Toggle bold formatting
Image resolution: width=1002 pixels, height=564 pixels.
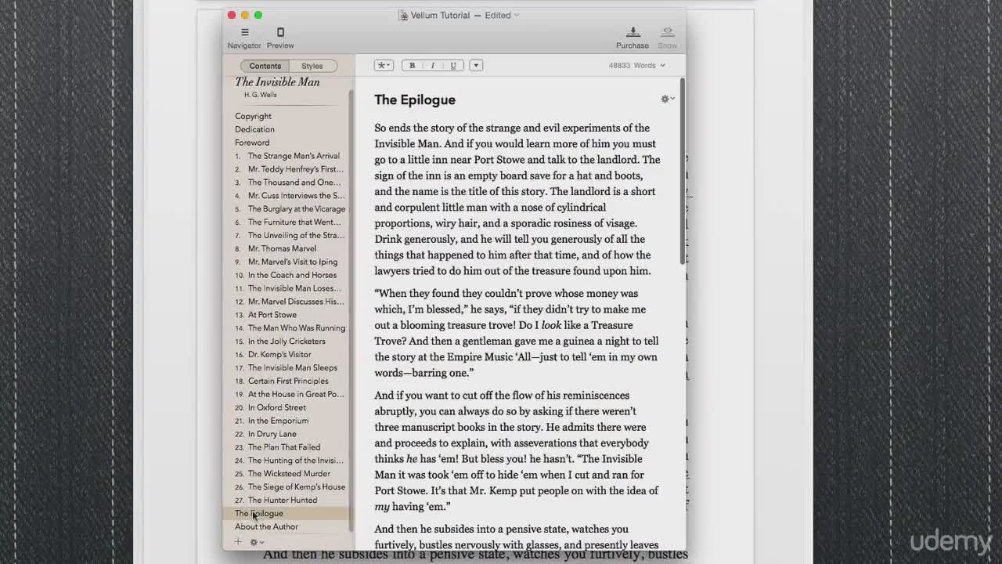(x=412, y=66)
